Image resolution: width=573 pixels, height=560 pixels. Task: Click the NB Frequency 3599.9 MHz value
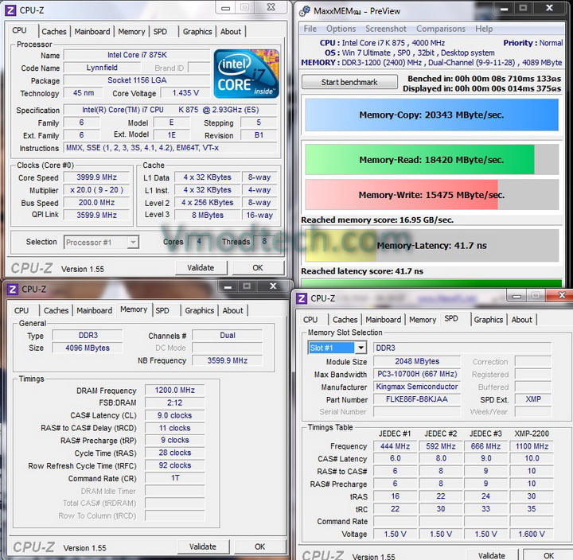tap(228, 360)
